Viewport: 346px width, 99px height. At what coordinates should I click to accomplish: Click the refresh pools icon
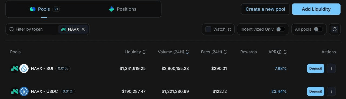pos(335,29)
